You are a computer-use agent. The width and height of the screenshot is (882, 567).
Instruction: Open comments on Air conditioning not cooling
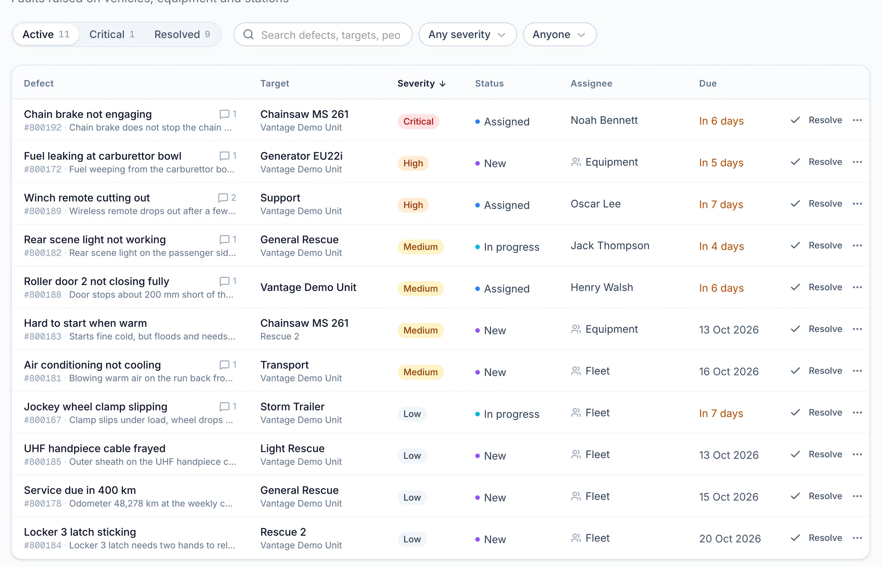(x=228, y=365)
